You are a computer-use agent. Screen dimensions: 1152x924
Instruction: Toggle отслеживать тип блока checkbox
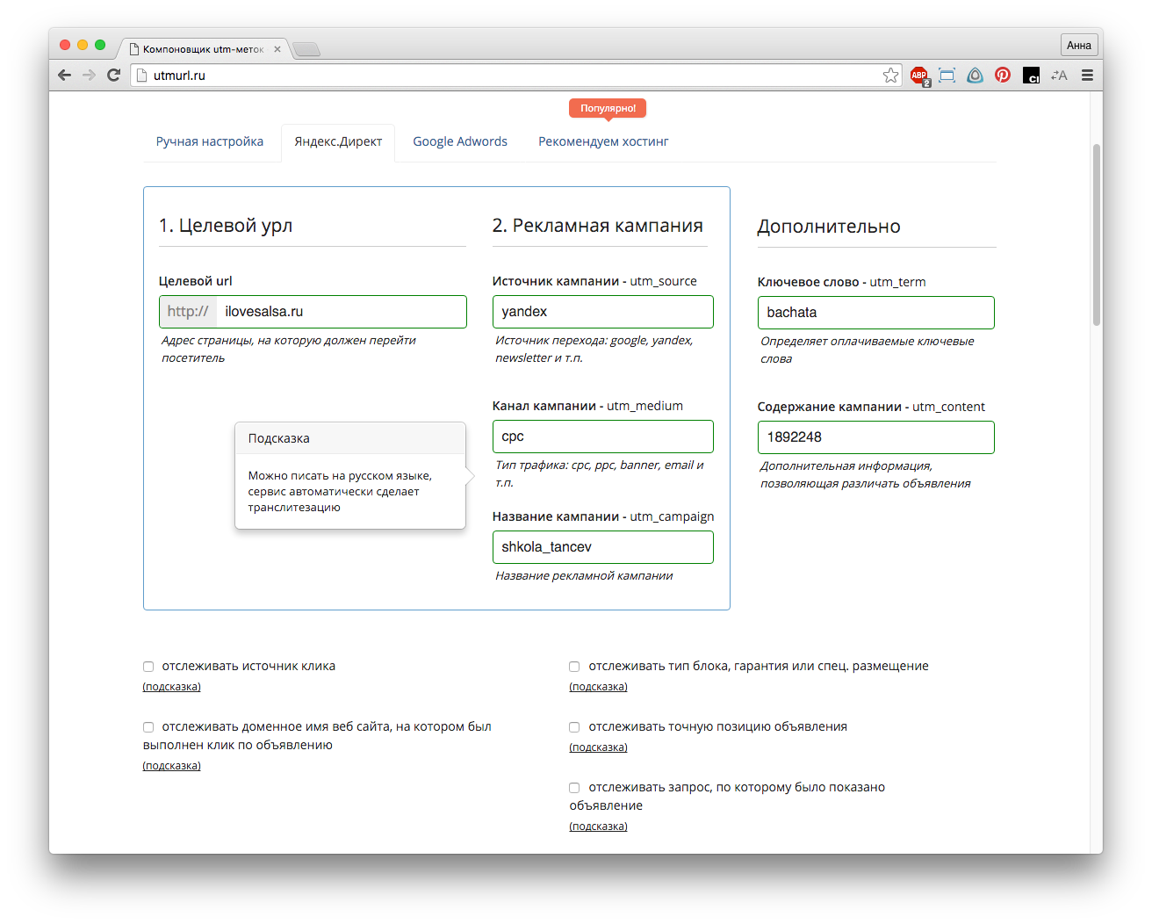574,667
